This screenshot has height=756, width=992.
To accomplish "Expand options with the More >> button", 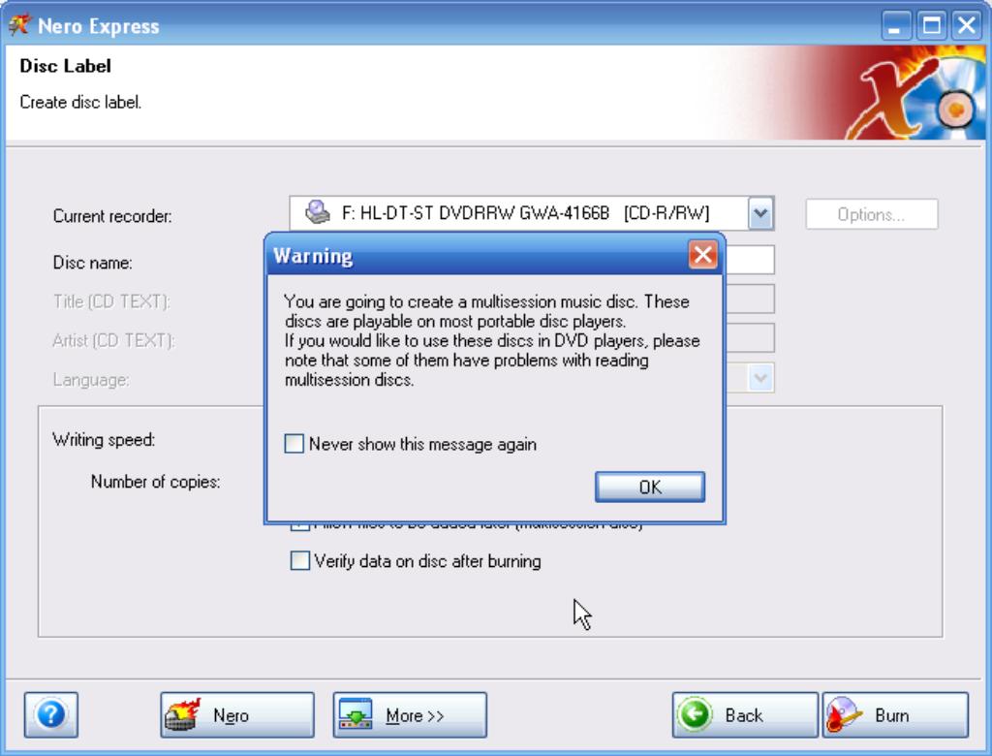I will pyautogui.click(x=410, y=715).
